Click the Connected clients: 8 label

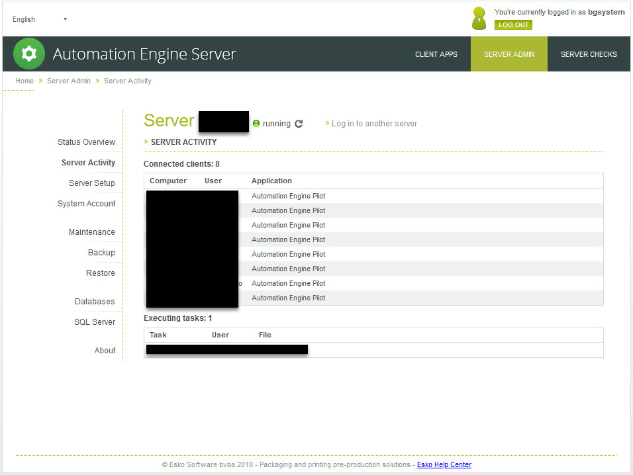[x=181, y=163]
